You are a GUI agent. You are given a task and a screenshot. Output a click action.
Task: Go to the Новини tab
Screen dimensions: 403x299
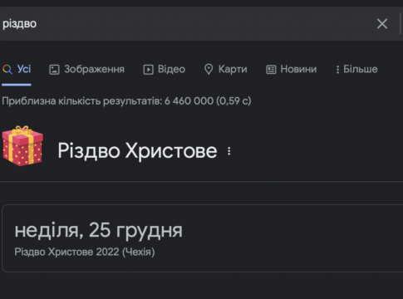tap(291, 69)
